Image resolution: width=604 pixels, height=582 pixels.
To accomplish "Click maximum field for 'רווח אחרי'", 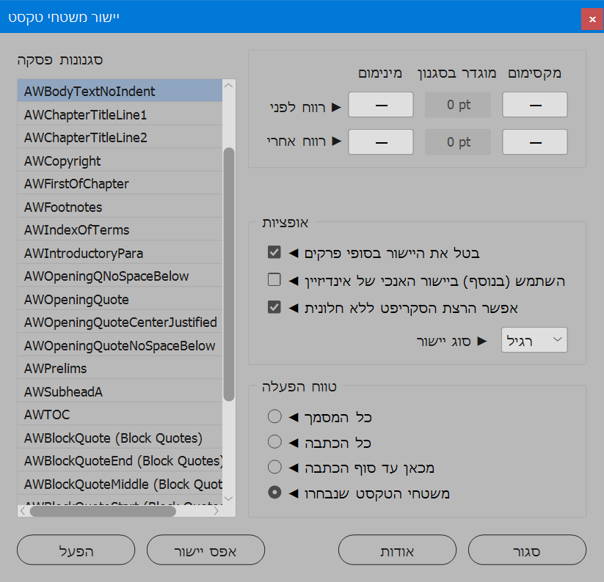I will tap(535, 142).
